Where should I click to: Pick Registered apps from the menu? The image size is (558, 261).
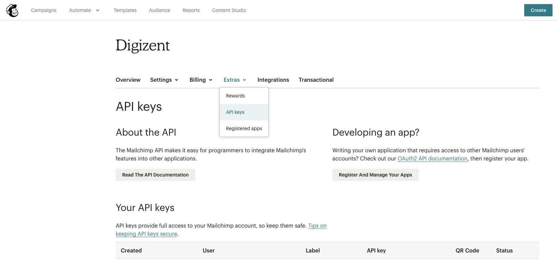244,128
